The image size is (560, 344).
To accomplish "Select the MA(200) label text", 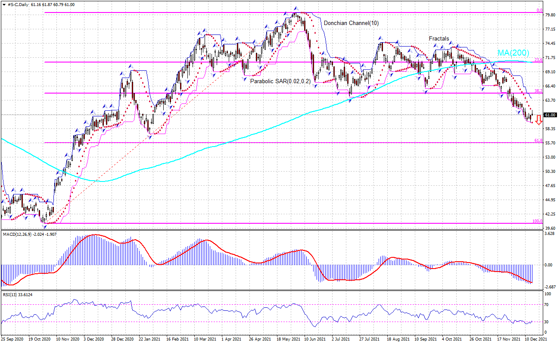I will tap(513, 53).
